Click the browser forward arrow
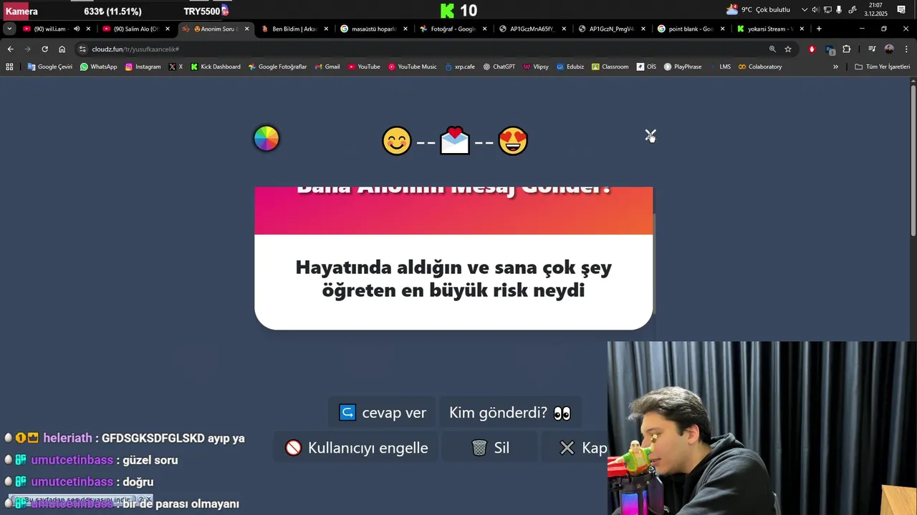This screenshot has height=515, width=917. pos(27,49)
